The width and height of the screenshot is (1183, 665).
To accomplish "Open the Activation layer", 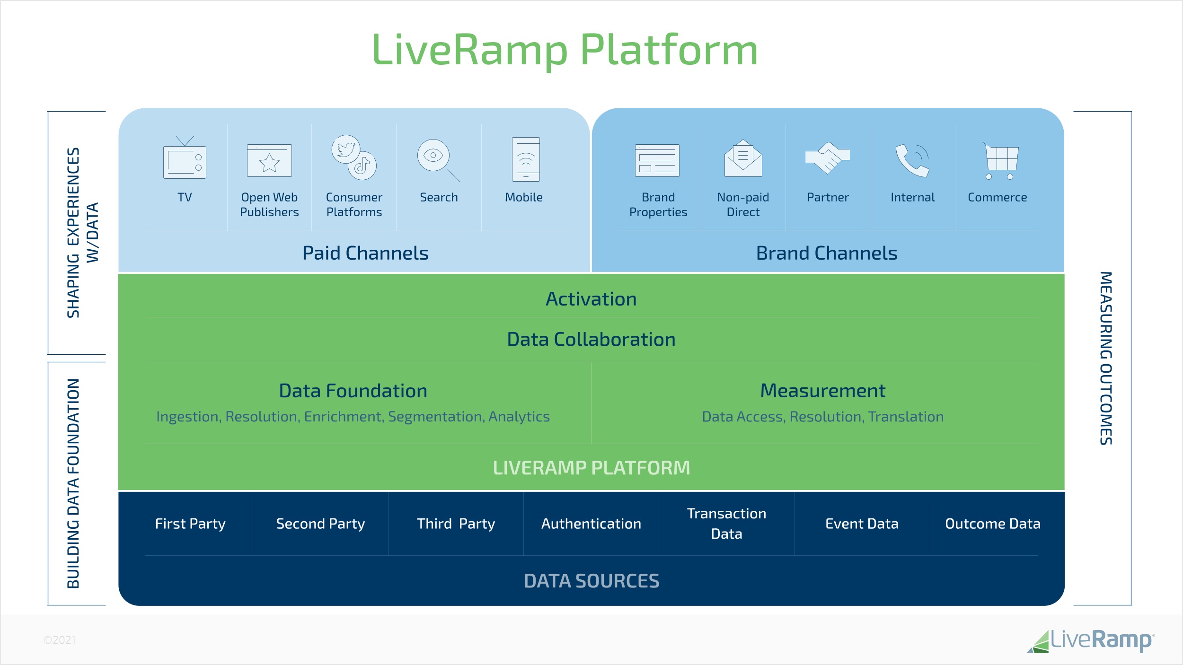I will 591,298.
